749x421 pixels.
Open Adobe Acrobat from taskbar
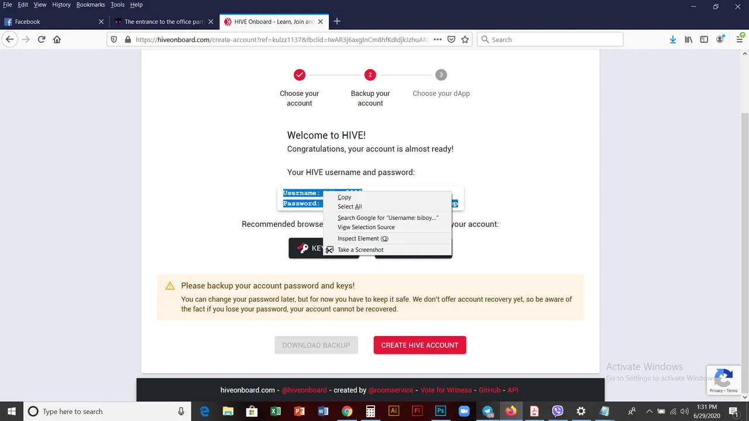(534, 411)
